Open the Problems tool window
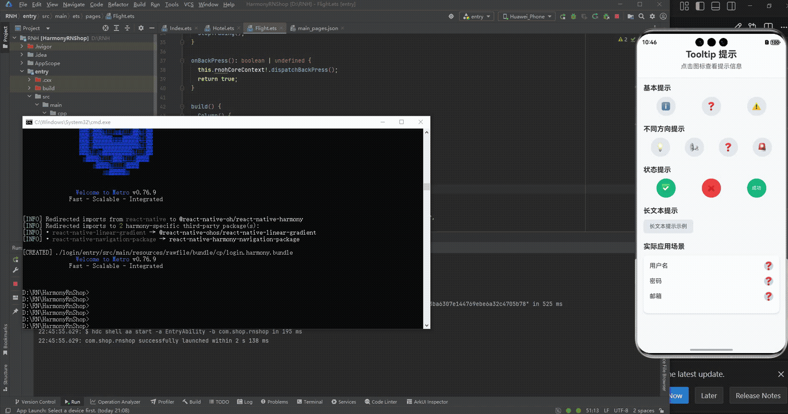Viewport: 788px width, 414px height. 274,402
